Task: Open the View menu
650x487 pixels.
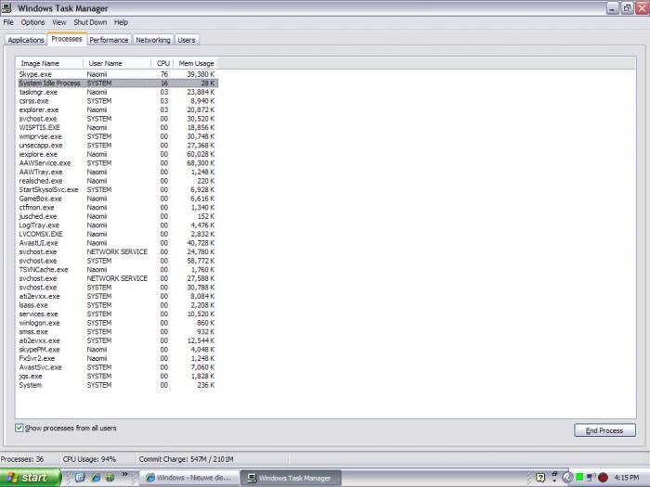Action: (x=58, y=22)
